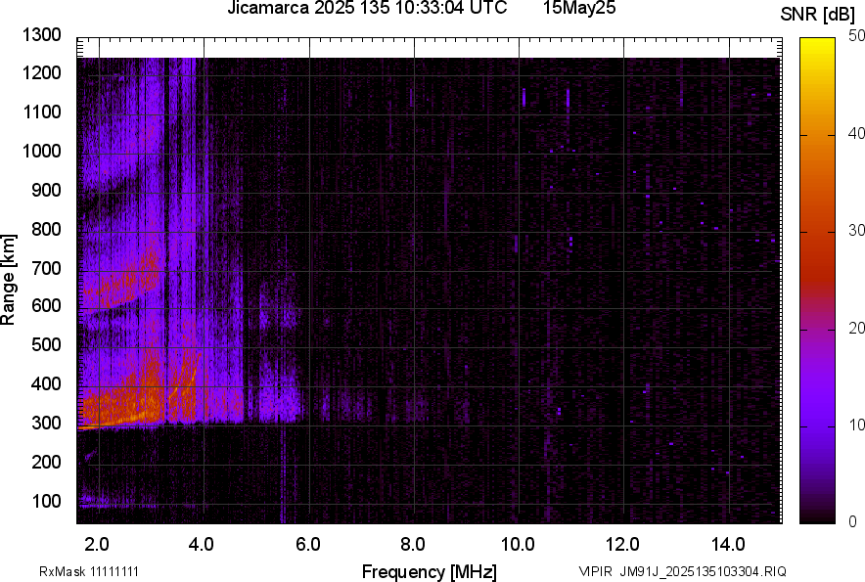Click the file name 'JM91J_2025135103304.RIQ'
Image resolution: width=865 pixels, height=582 pixels.
click(x=704, y=571)
